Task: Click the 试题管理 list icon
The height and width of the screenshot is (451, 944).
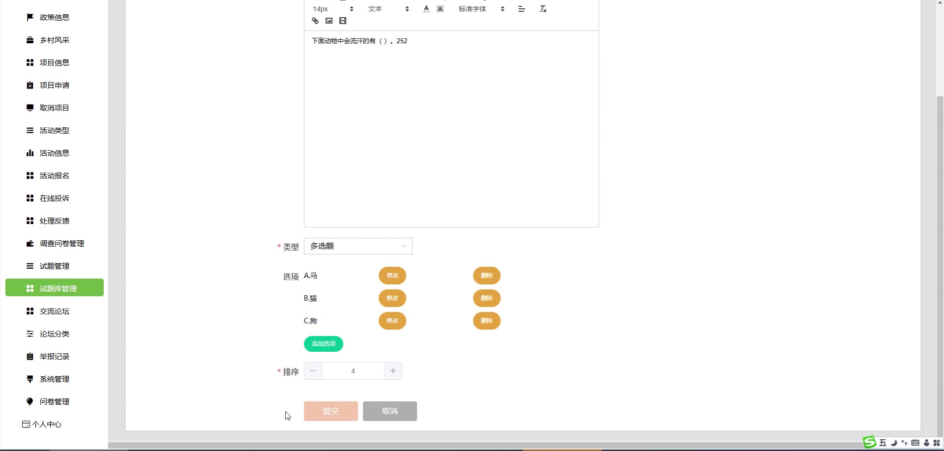Action: (30, 266)
